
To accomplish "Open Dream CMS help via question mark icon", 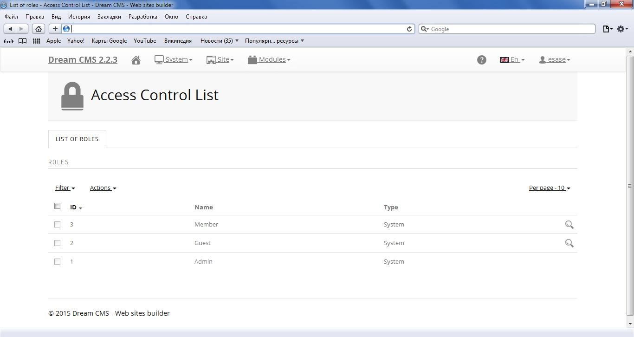I will click(x=481, y=59).
